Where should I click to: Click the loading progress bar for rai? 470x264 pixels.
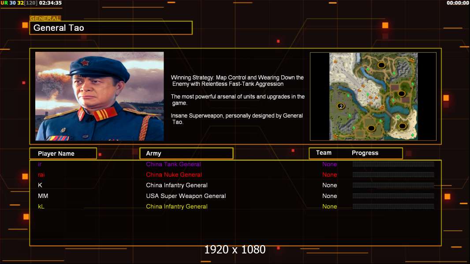point(393,175)
